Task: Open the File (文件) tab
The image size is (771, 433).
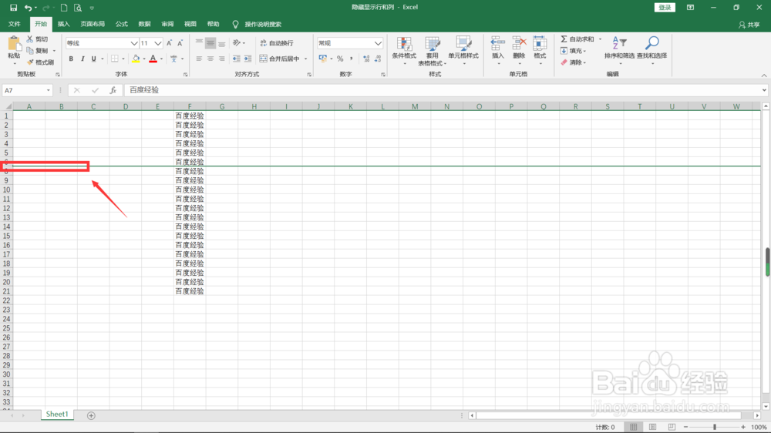Action: (x=14, y=24)
